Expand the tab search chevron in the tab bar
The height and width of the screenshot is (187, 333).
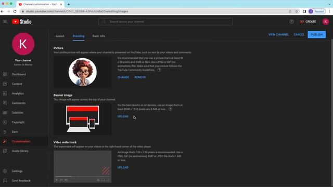tap(329, 4)
